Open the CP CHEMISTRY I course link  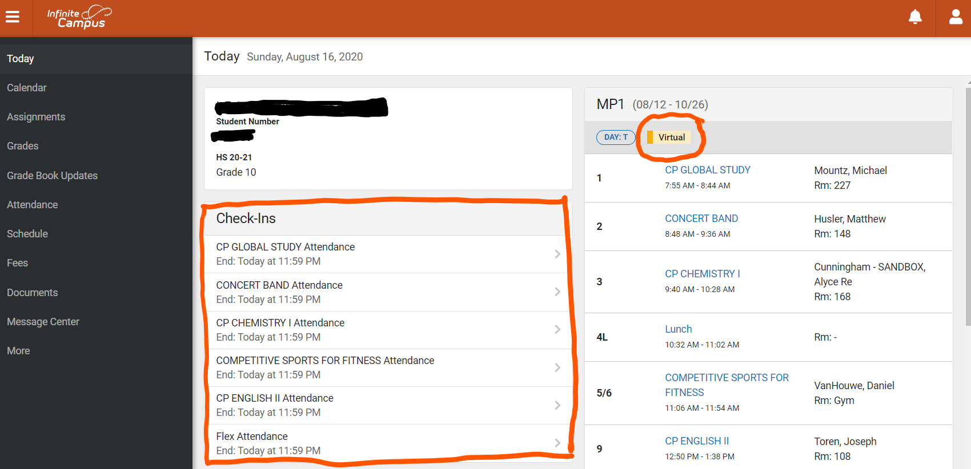pos(703,274)
